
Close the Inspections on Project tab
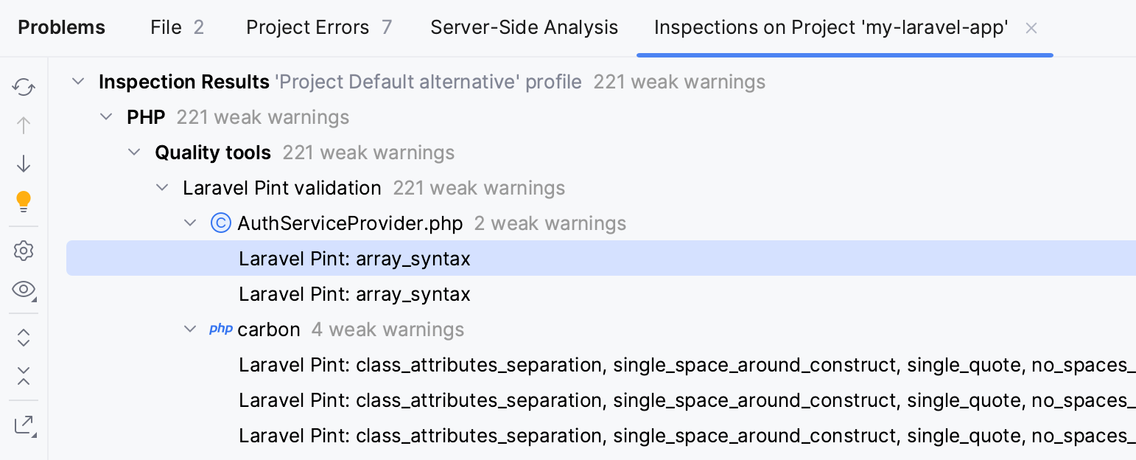1031,27
